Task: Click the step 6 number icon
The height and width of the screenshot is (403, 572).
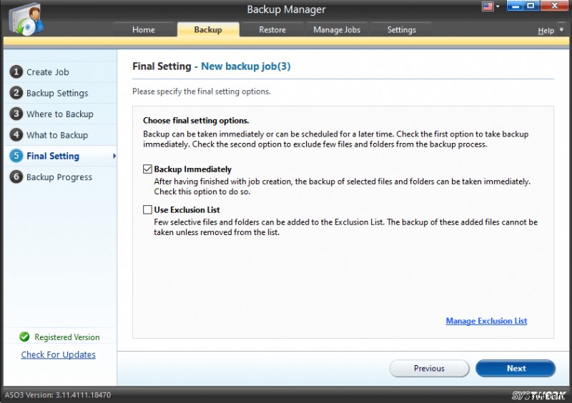Action: click(16, 177)
